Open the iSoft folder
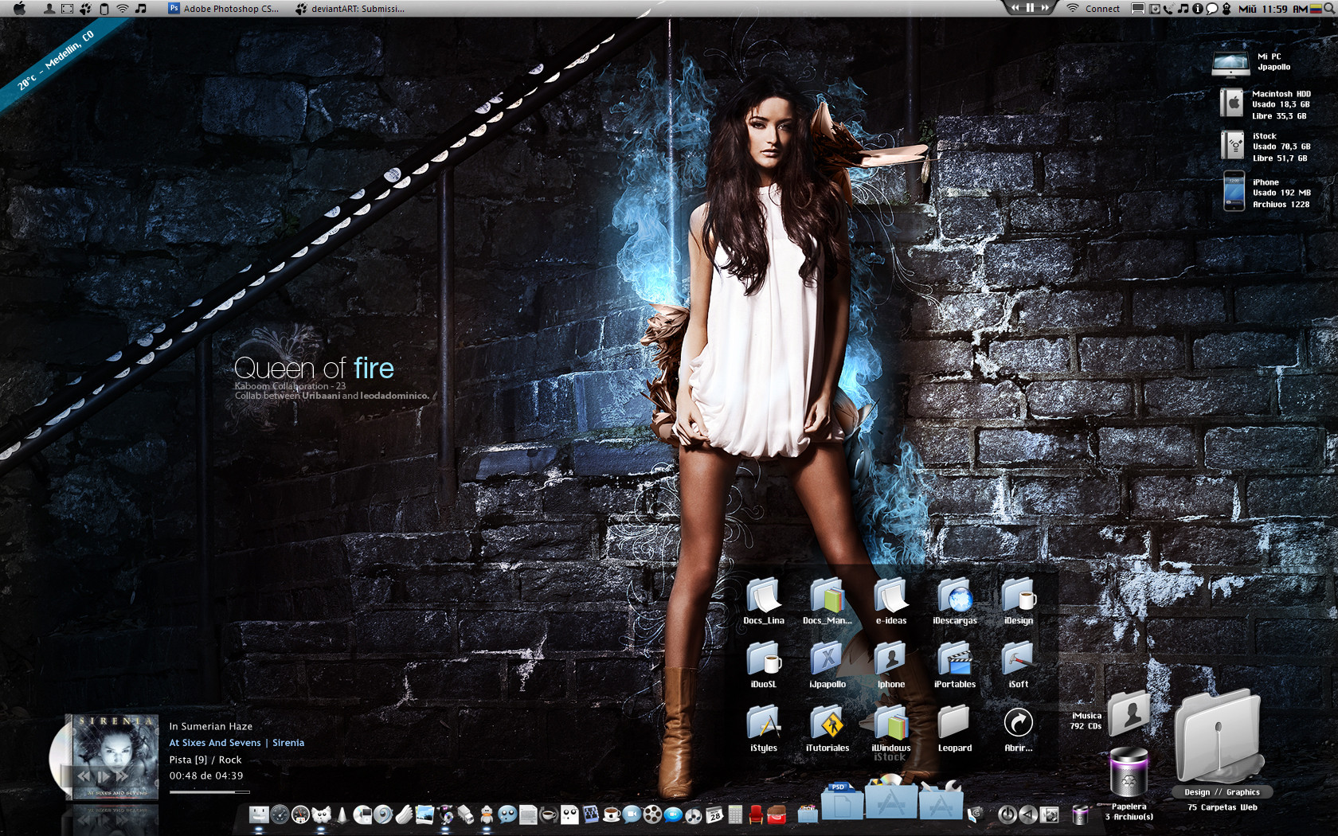The width and height of the screenshot is (1338, 836). 1018,659
